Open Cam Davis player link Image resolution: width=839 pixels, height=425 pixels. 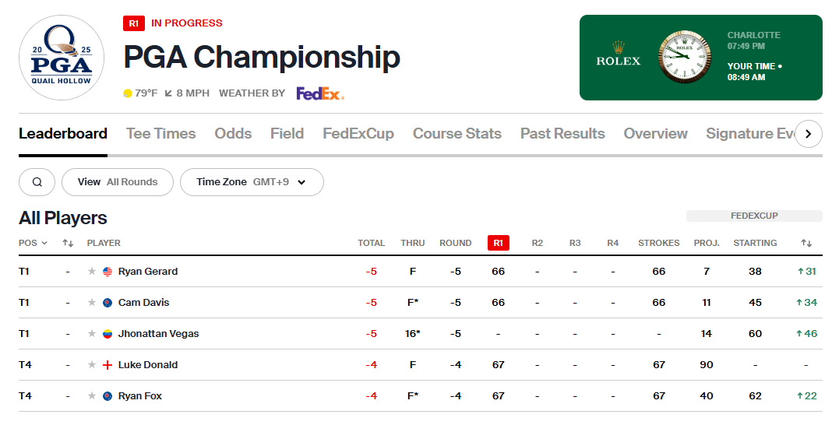tap(143, 303)
